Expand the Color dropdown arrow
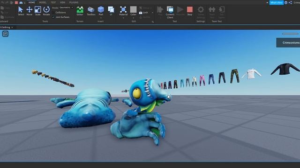 click(x=133, y=18)
